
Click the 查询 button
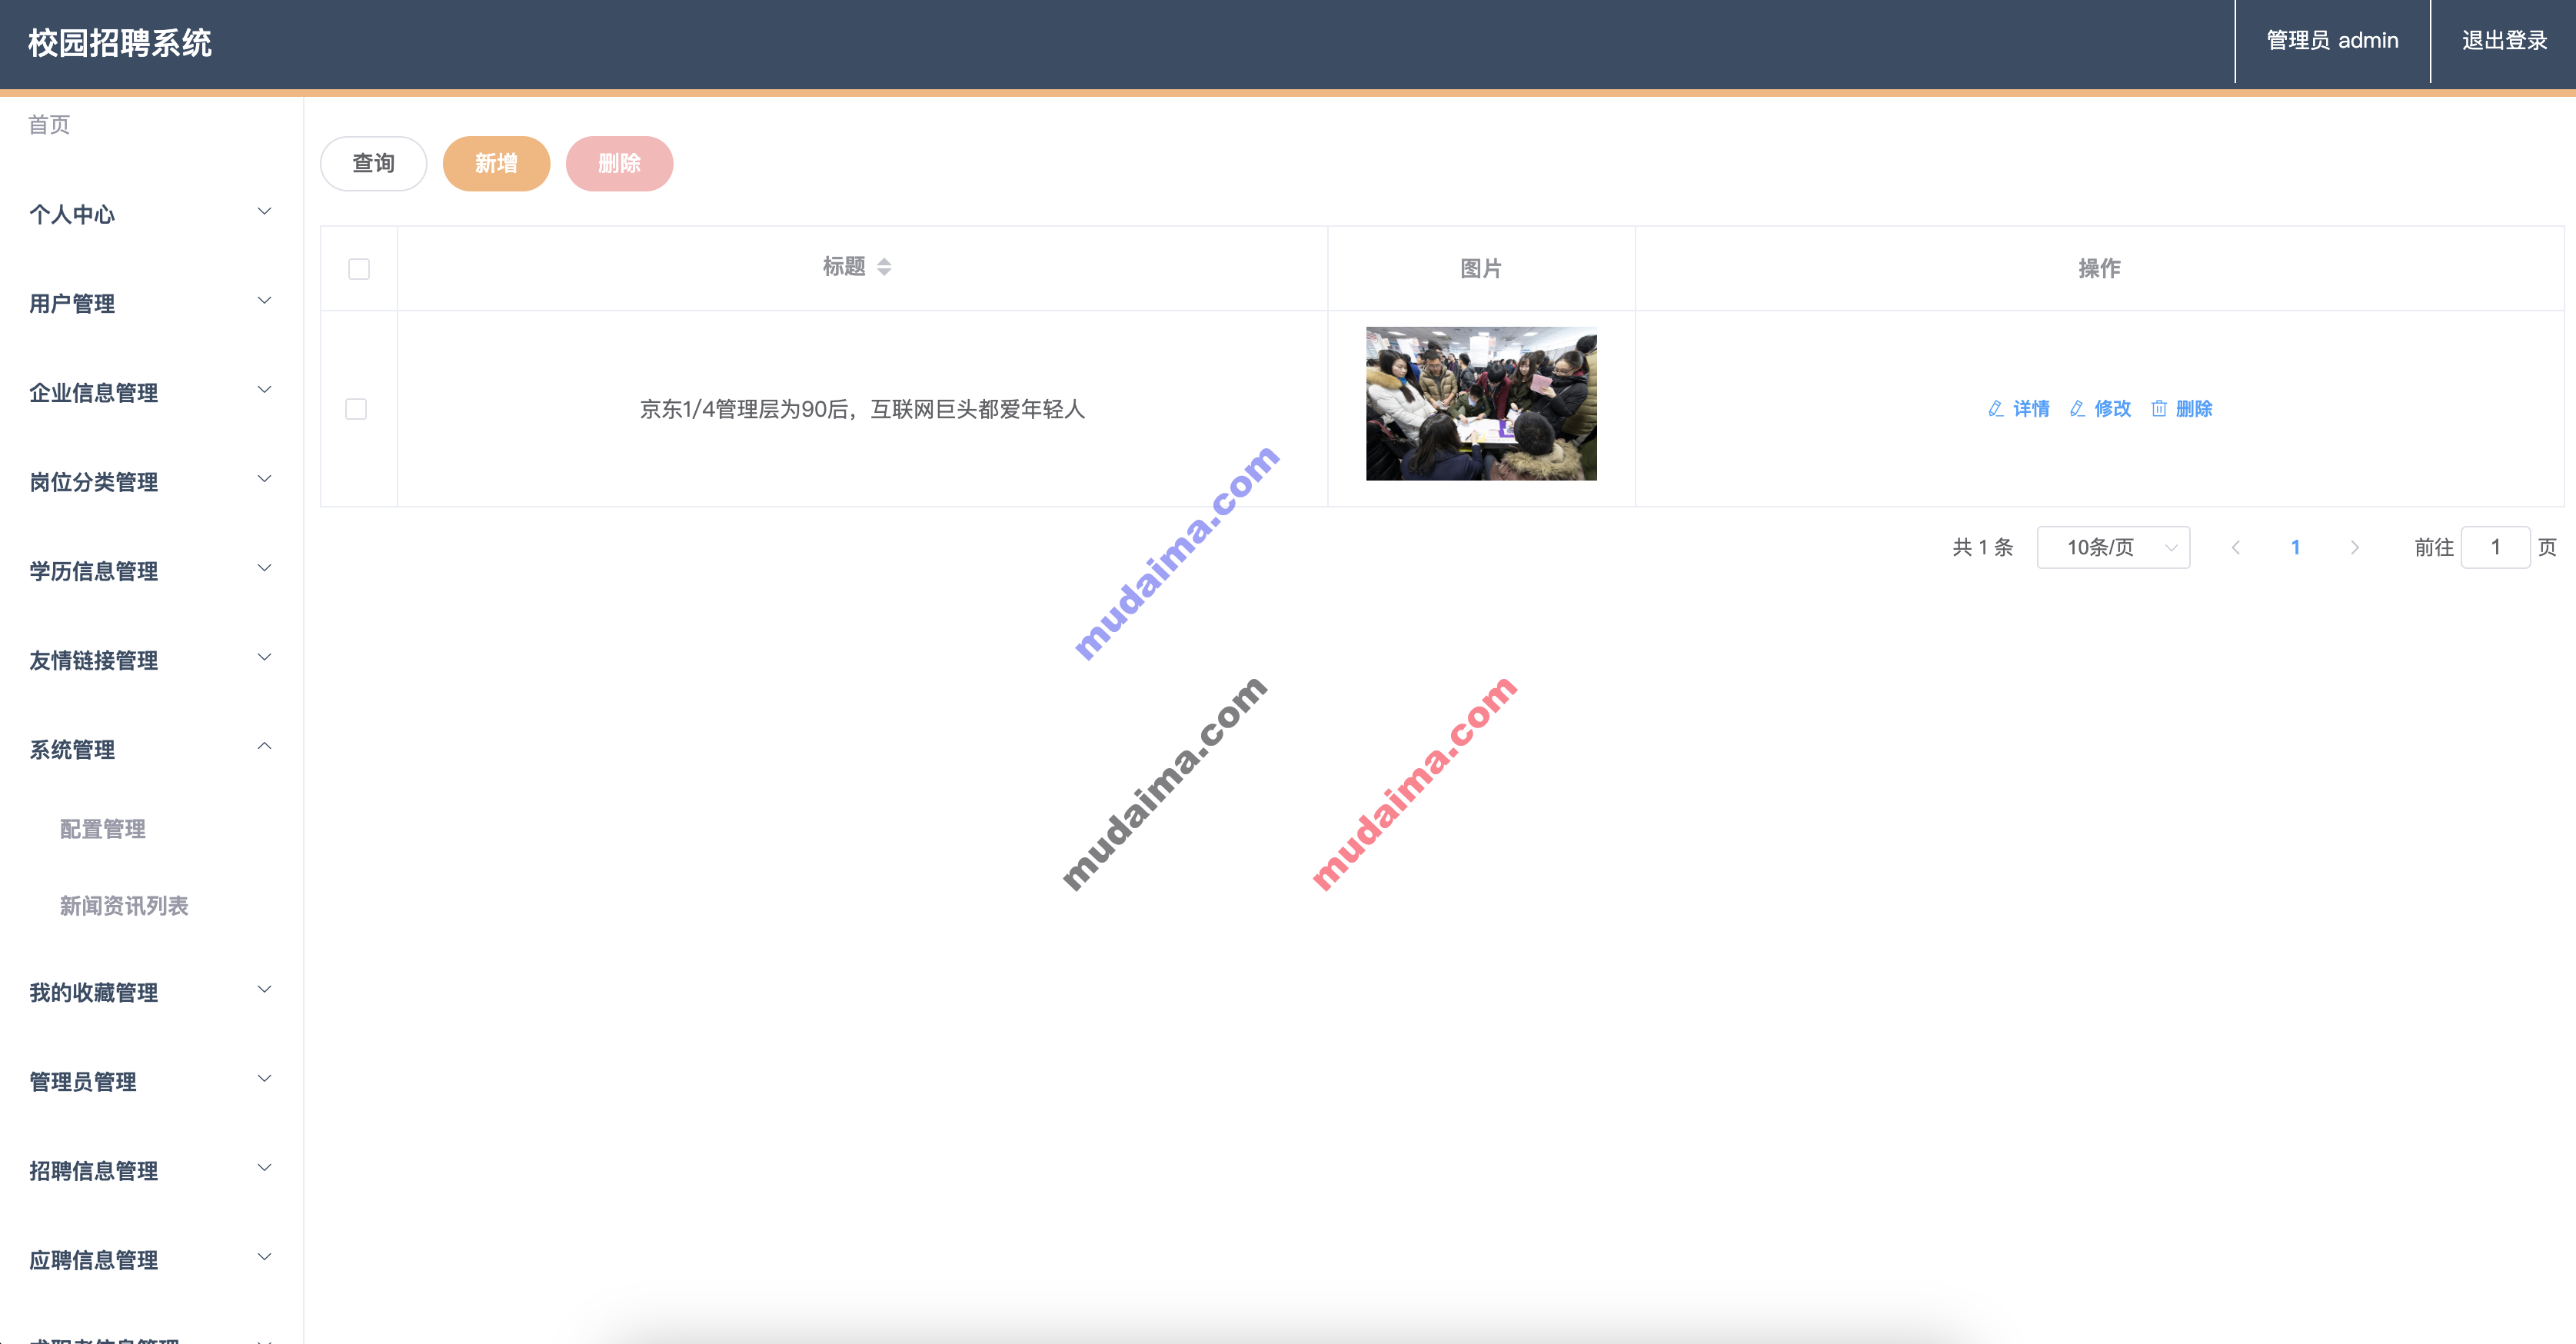point(374,164)
